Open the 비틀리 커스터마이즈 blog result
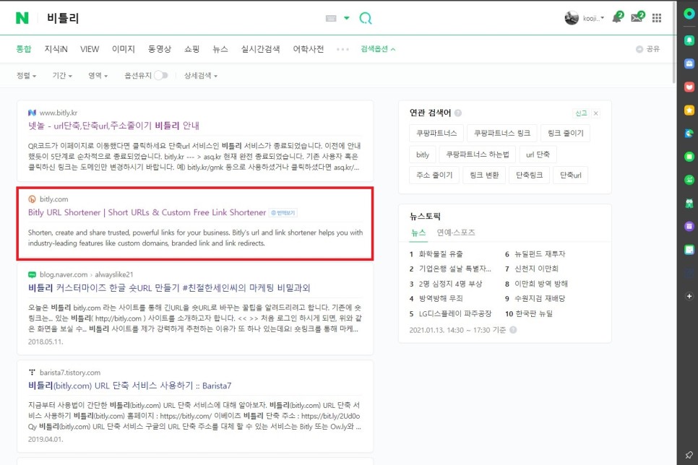Image resolution: width=698 pixels, height=465 pixels. 169,288
